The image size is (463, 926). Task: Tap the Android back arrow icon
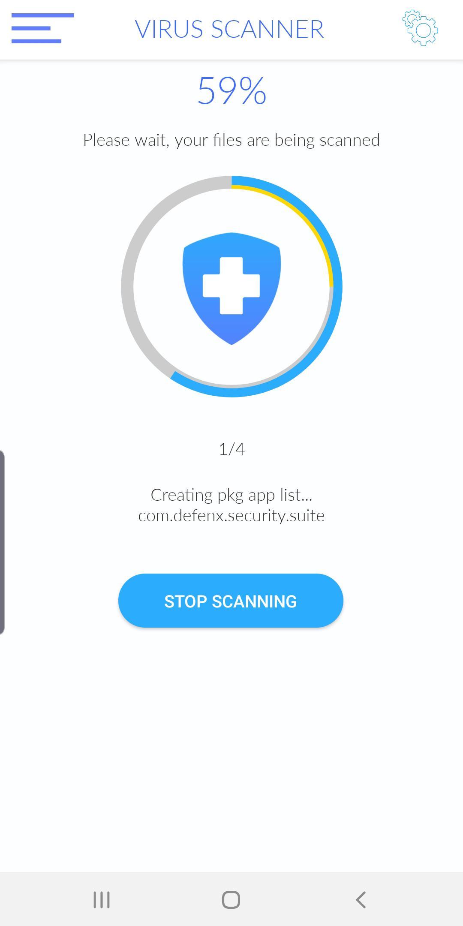(x=361, y=899)
